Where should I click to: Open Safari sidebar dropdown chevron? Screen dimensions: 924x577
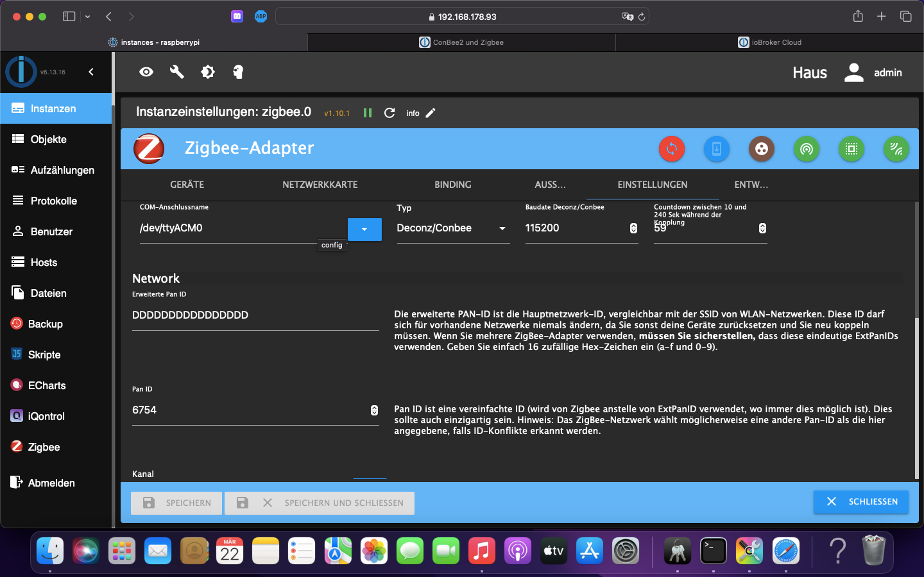click(87, 17)
